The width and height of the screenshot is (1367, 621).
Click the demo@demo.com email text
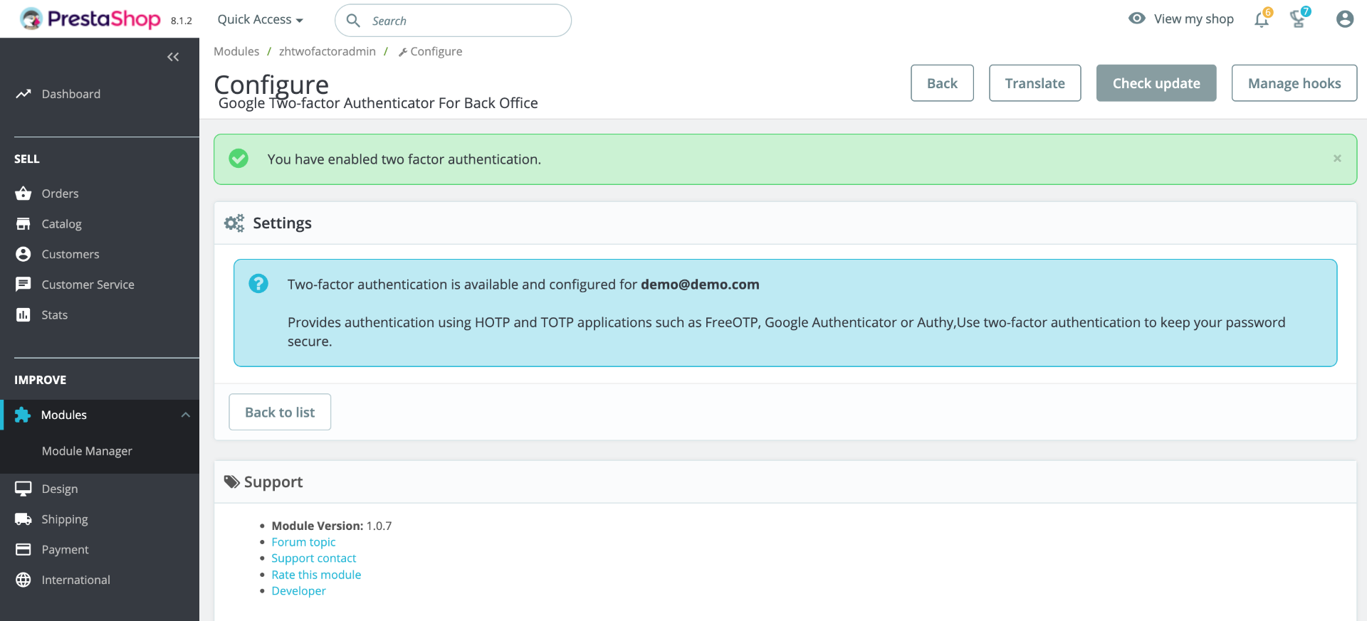point(700,285)
